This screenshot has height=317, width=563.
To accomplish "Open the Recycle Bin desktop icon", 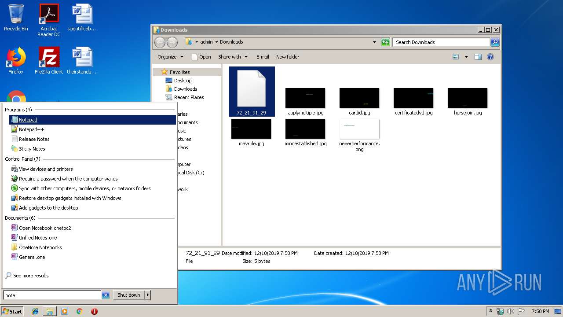I will [16, 18].
